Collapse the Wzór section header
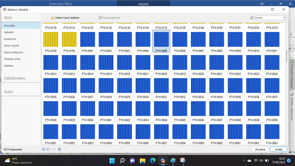The width and height of the screenshot is (295, 166). click(x=8, y=18)
